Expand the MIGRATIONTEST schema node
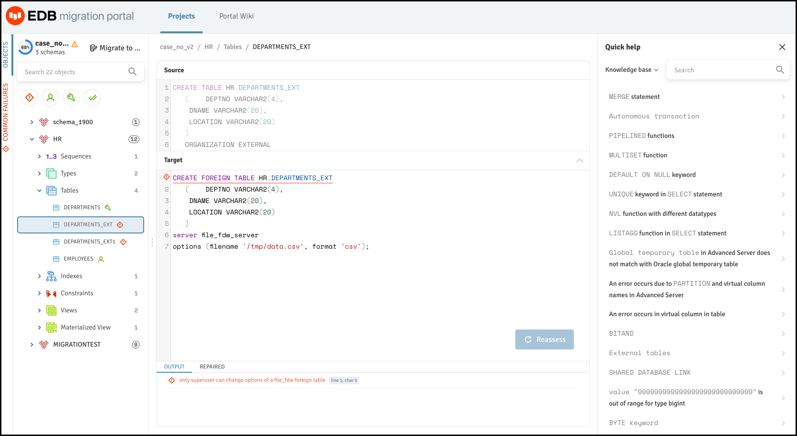This screenshot has height=436, width=797. pos(32,345)
